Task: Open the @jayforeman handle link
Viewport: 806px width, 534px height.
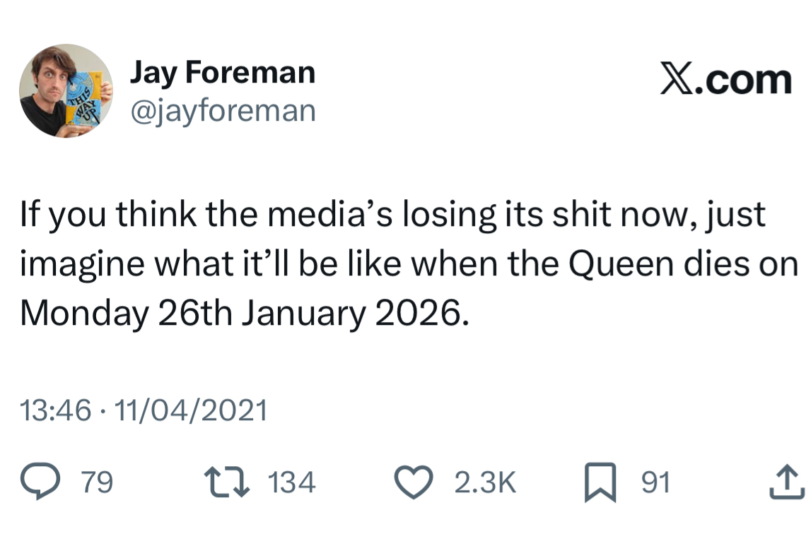Action: click(222, 110)
